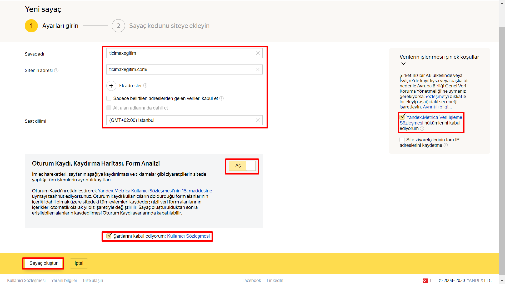Open help icon beside 'Sadece belirtilen adreslerden' option
Image resolution: width=505 pixels, height=284 pixels.
222,98
